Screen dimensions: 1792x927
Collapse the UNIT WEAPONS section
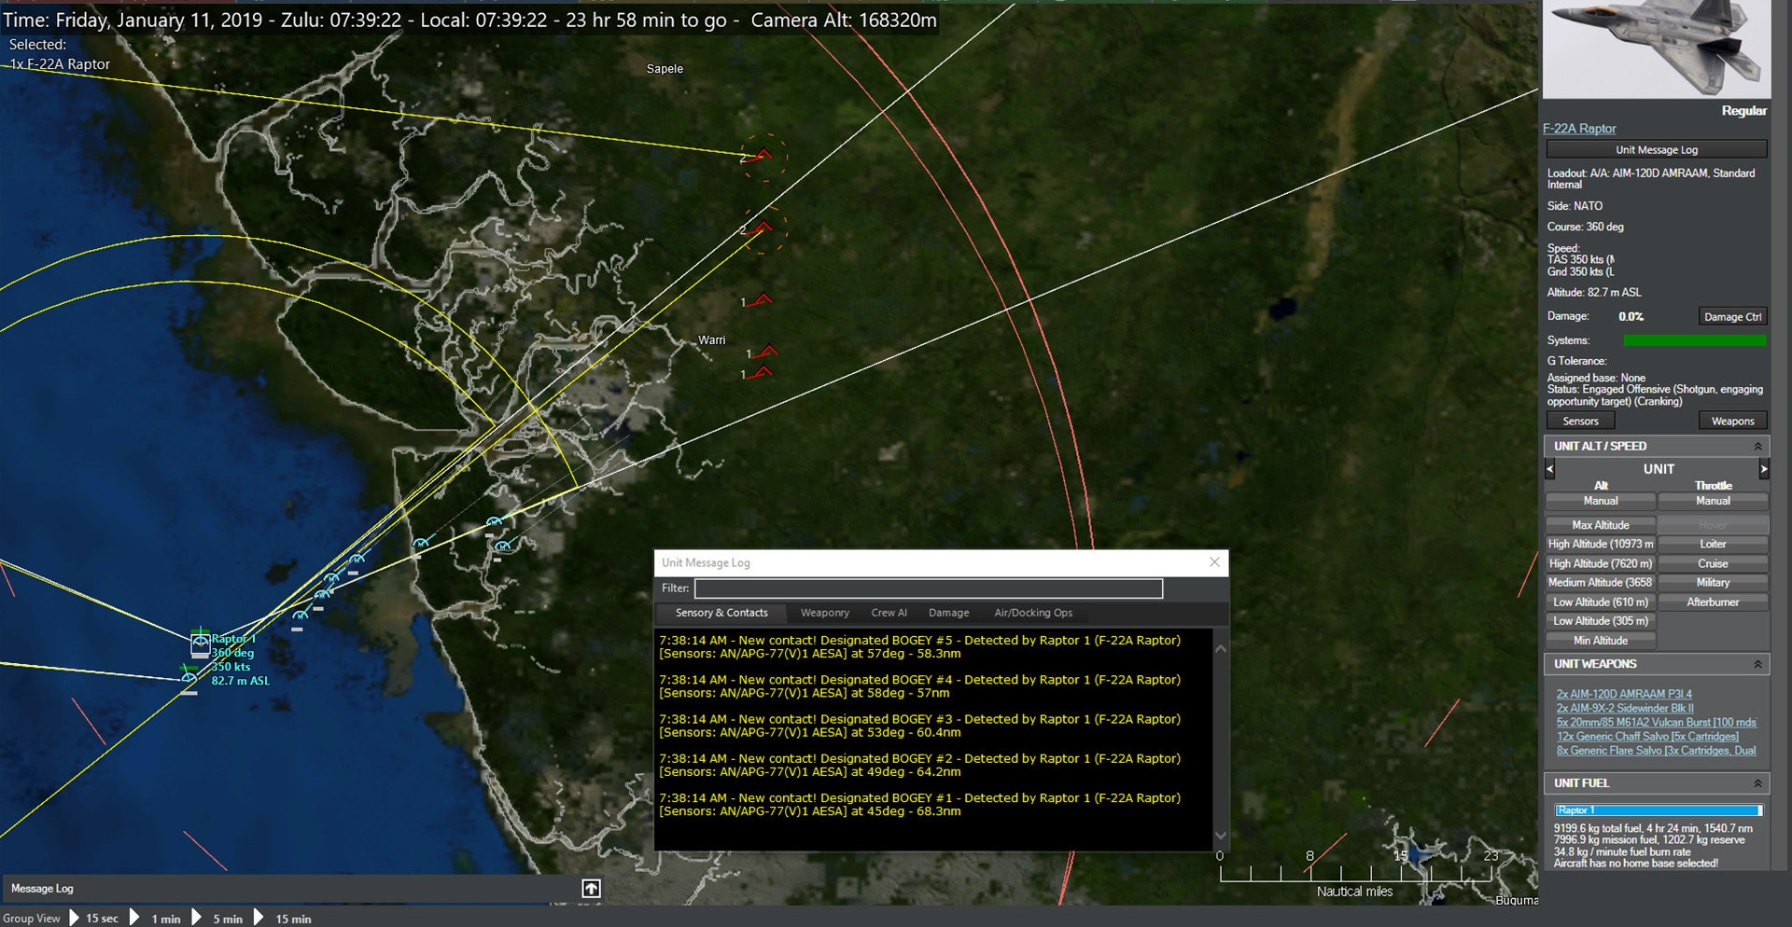[1757, 664]
